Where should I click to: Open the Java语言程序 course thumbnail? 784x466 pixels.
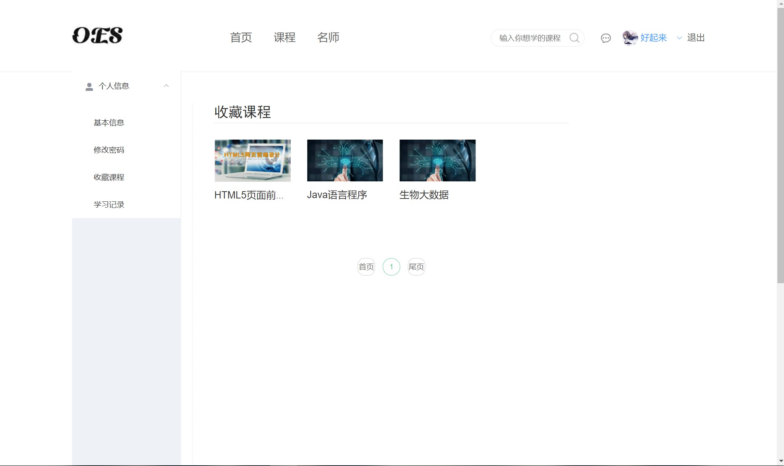tap(345, 160)
